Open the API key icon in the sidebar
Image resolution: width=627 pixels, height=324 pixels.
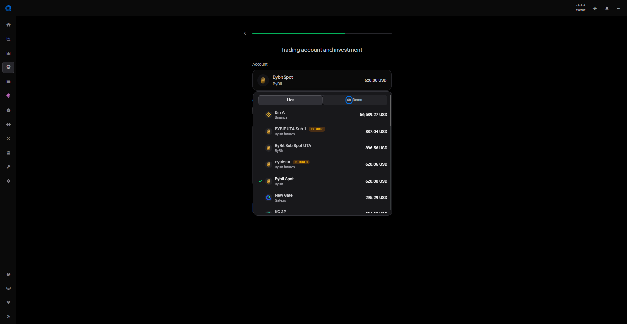click(8, 167)
